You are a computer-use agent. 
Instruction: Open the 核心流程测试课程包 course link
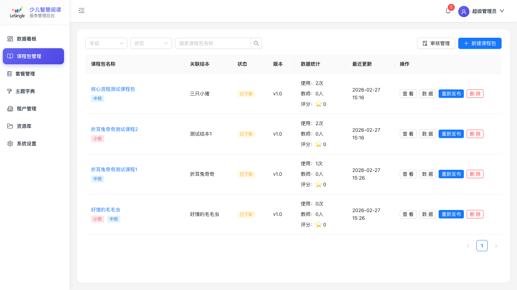pos(113,89)
